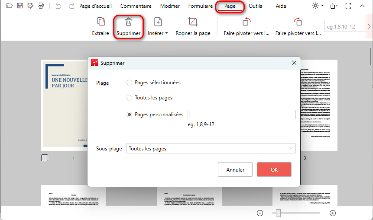Open a file with the folder icon

tap(9, 6)
